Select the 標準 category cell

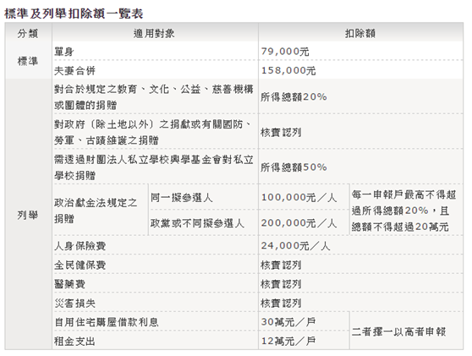[x=28, y=61]
